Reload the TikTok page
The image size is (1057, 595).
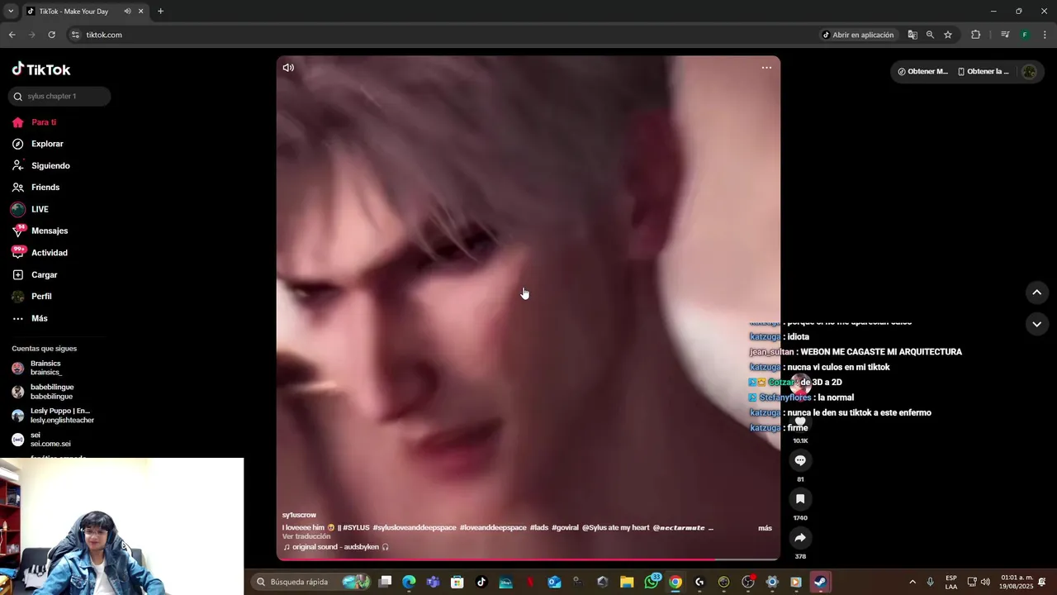(x=51, y=35)
